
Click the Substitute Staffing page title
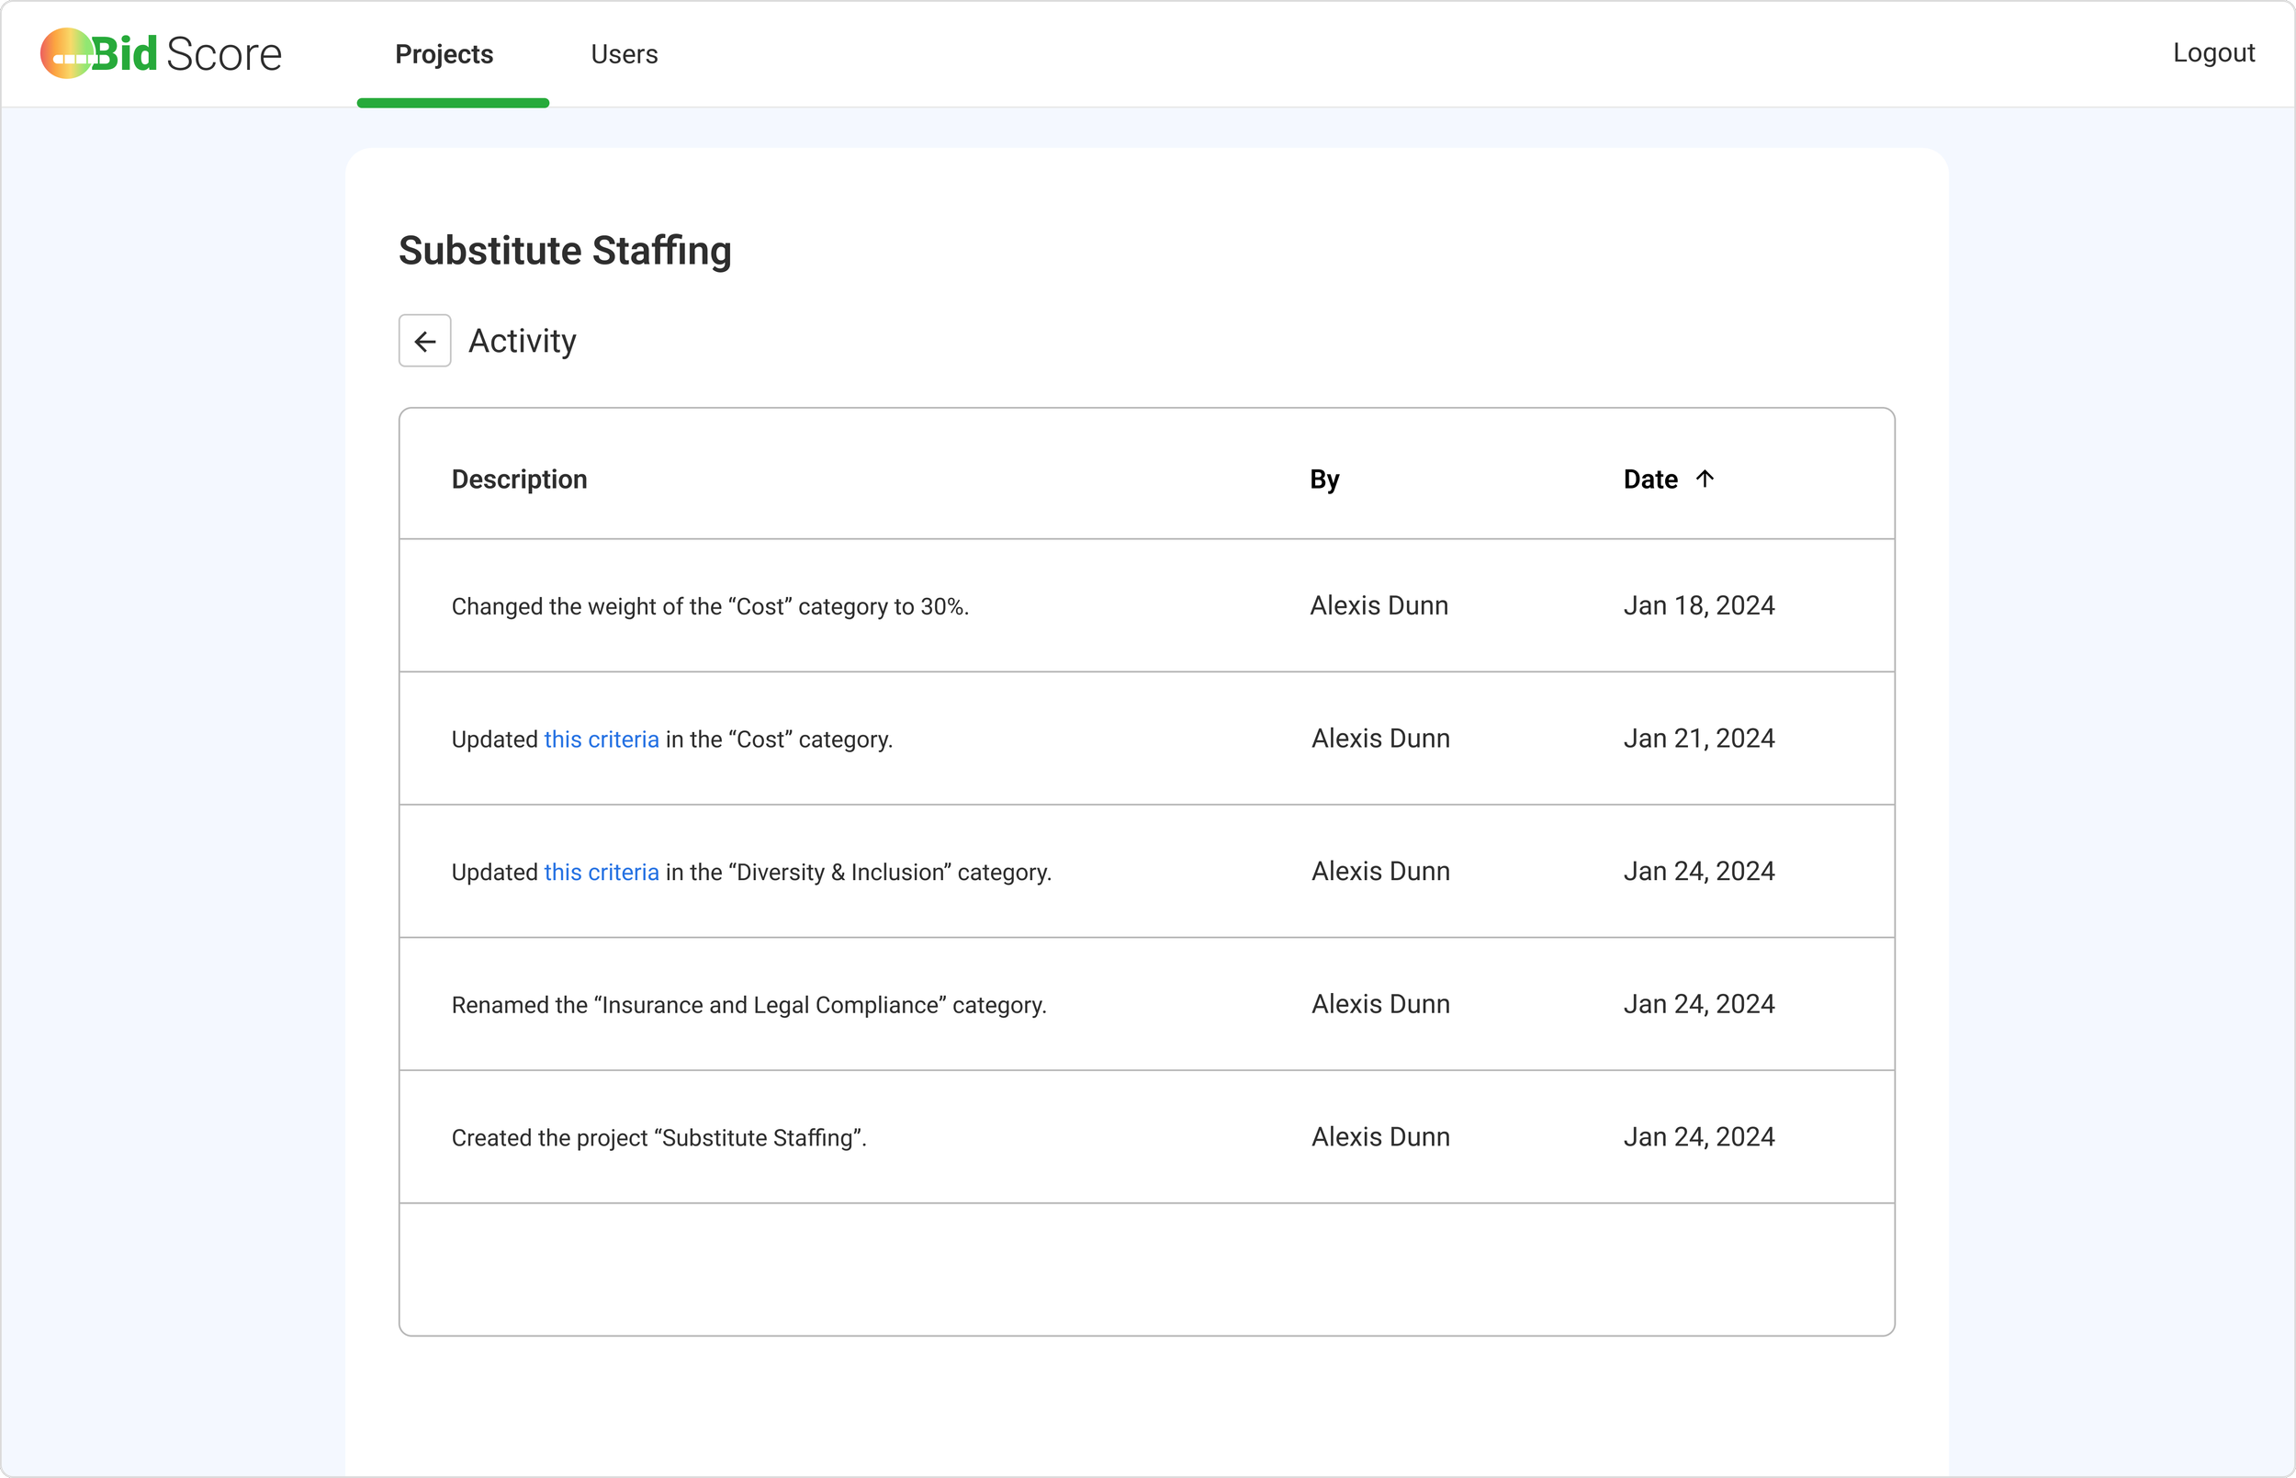[x=565, y=251]
